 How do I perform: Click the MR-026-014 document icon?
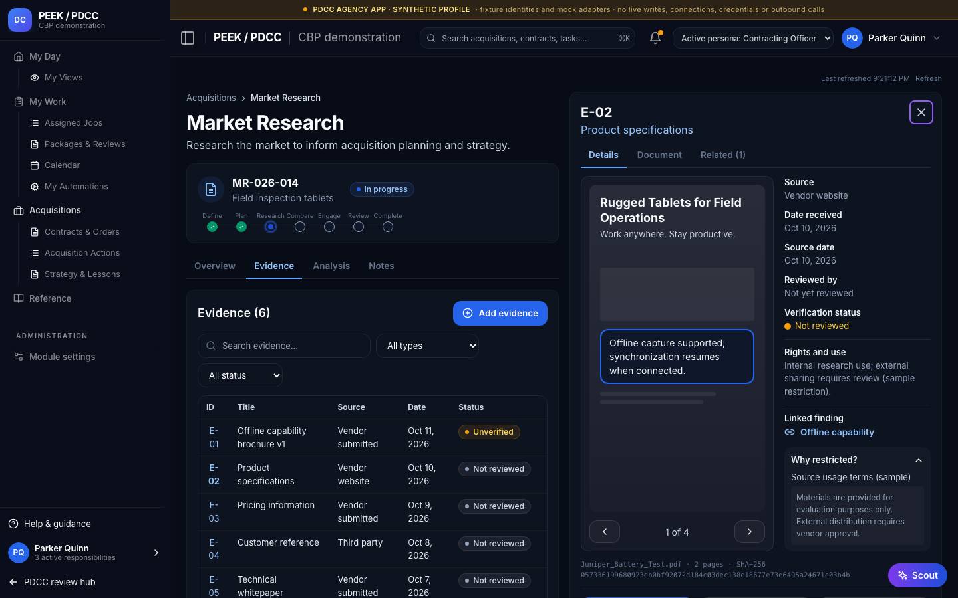tap(211, 189)
